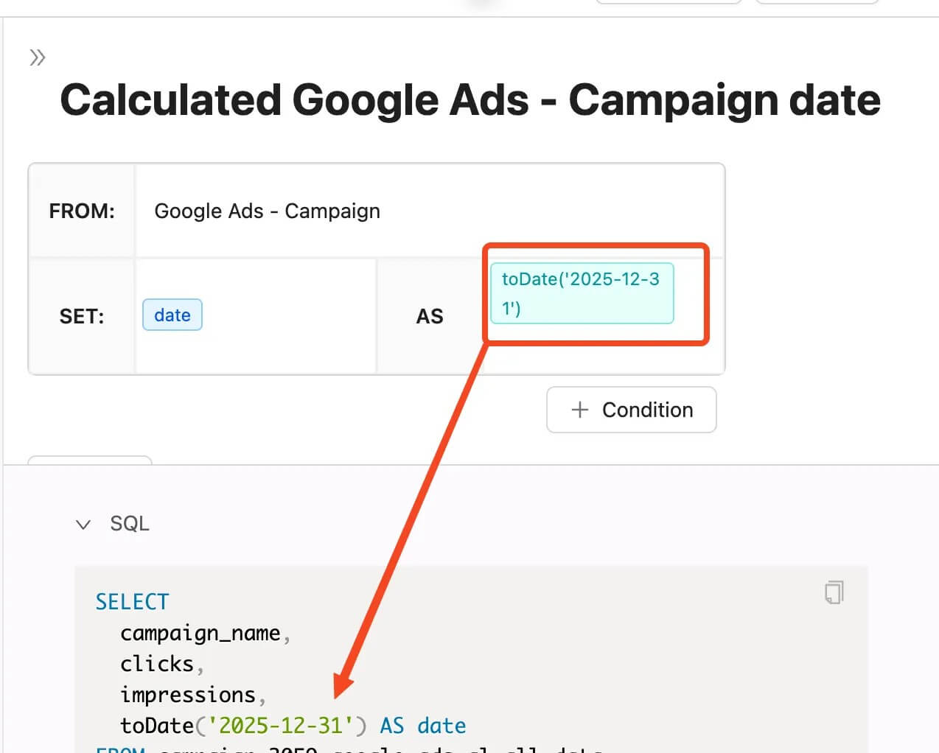Select the SQL section heading
Viewport: 939px width, 753px height.
pos(130,523)
